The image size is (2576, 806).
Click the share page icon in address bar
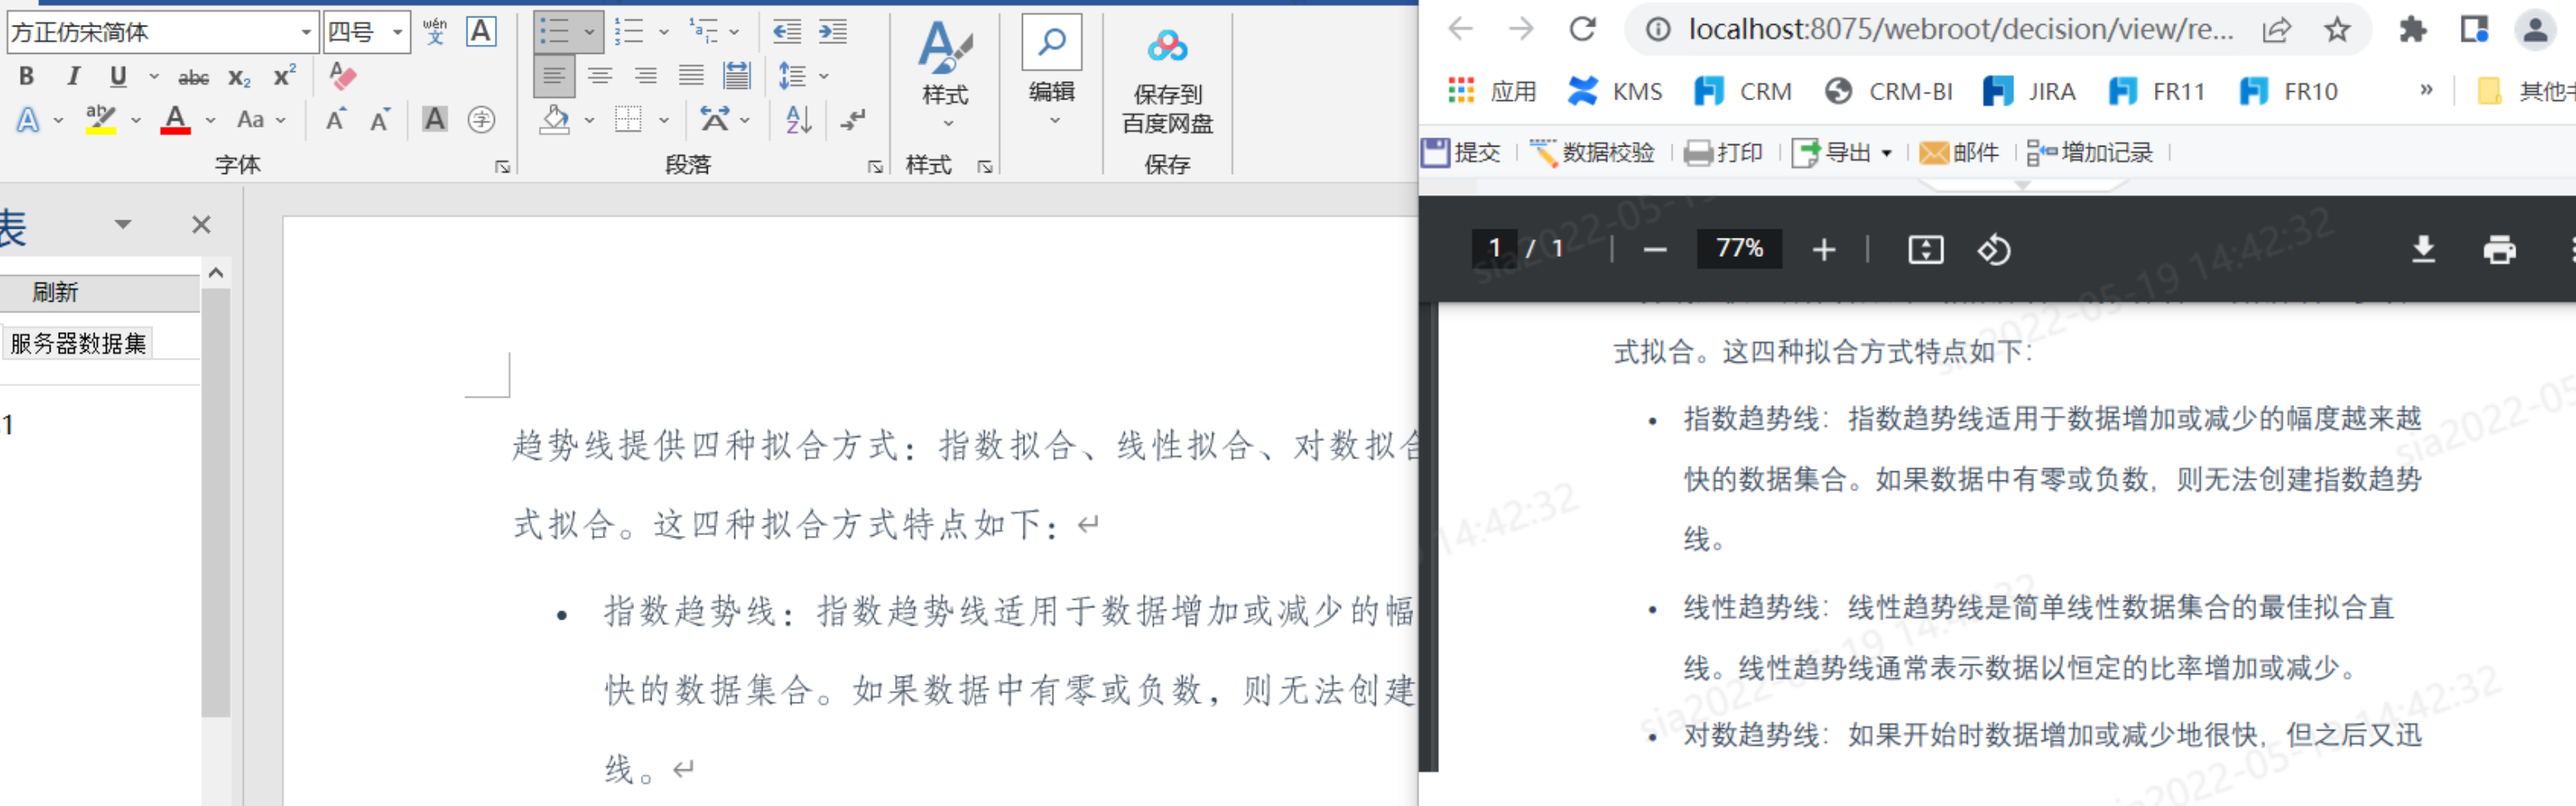click(x=2277, y=30)
